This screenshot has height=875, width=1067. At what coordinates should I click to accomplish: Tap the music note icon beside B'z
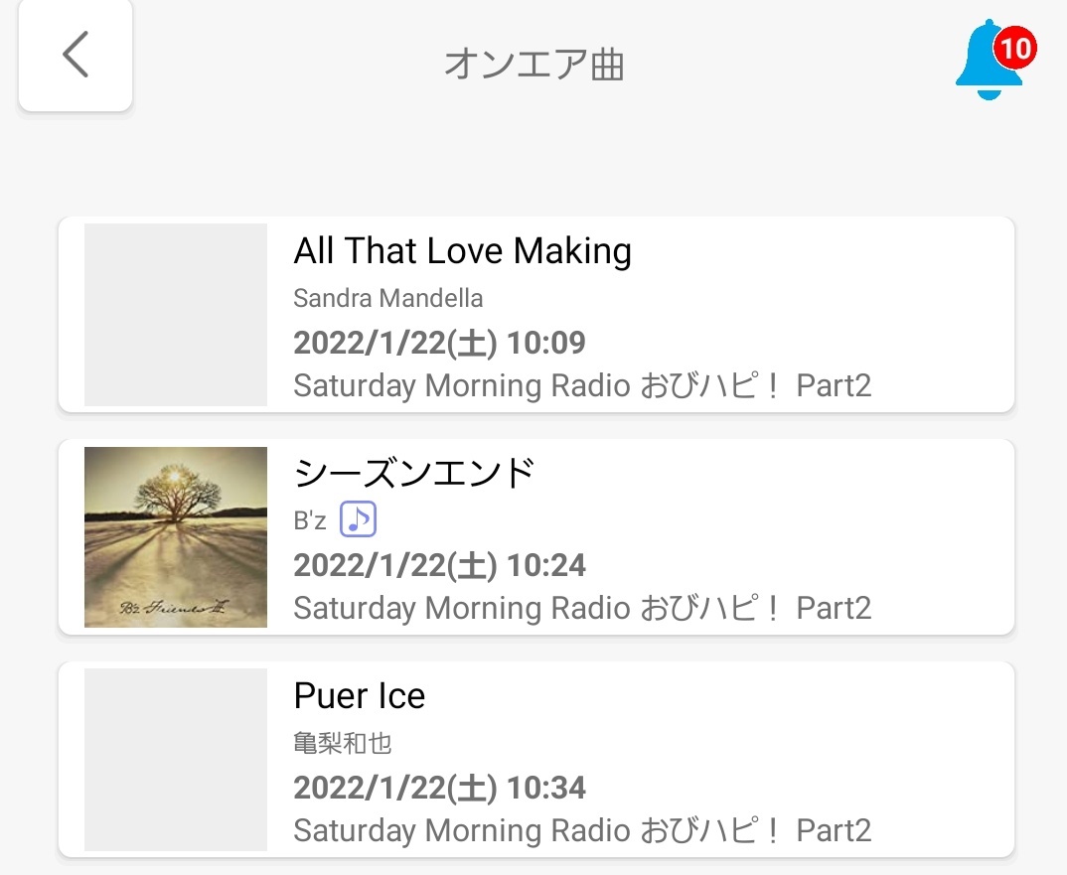pos(358,519)
